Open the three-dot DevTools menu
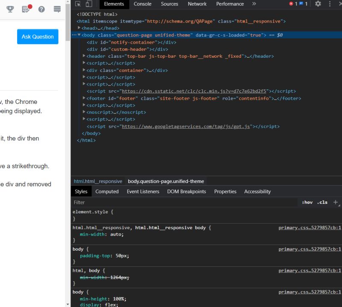The image size is (342, 307). 330,4
